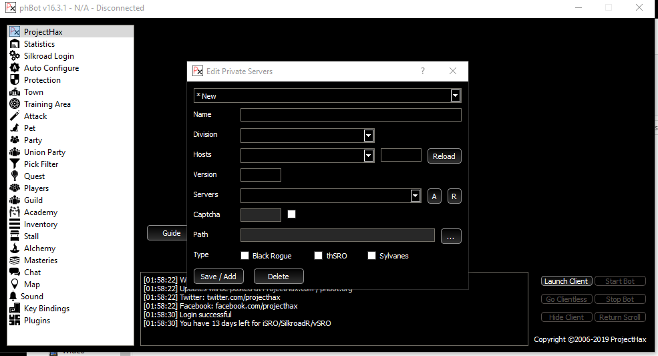This screenshot has width=658, height=356.
Task: Open the Pick Filter funnel icon
Action: [15, 164]
